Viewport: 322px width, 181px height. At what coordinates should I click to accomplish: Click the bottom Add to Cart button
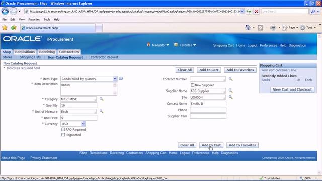tap(211, 145)
